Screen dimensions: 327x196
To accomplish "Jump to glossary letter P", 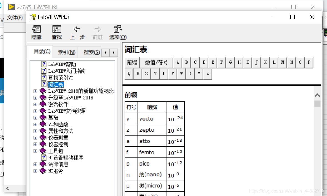I will (309, 62).
